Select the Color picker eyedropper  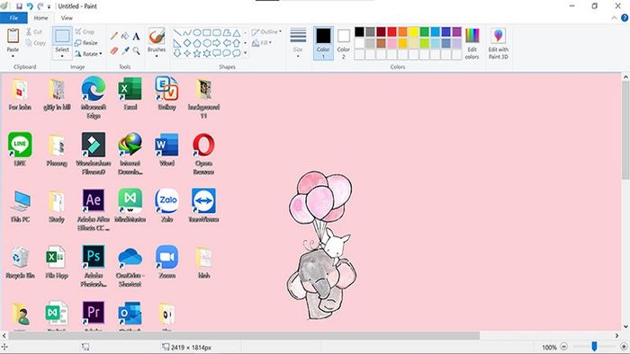coord(125,50)
